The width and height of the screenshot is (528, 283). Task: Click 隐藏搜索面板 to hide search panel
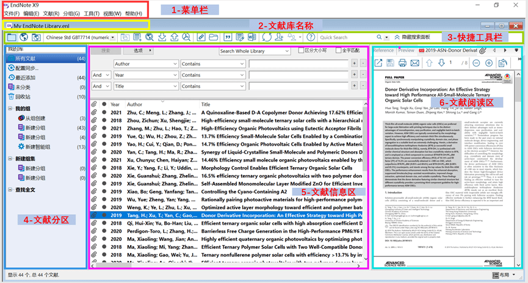(x=413, y=37)
